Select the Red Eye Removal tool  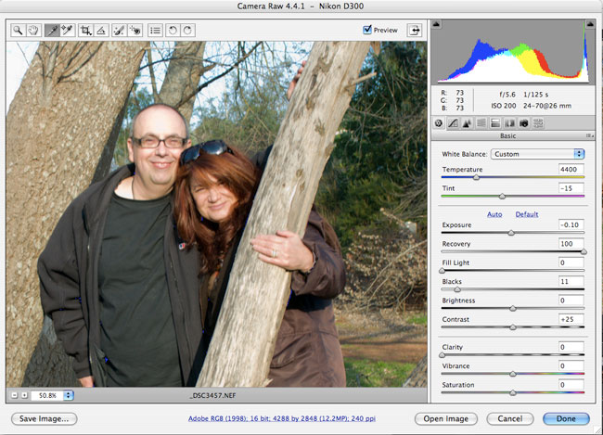[x=135, y=30]
